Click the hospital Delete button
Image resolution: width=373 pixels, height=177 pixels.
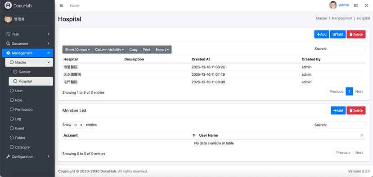356,35
